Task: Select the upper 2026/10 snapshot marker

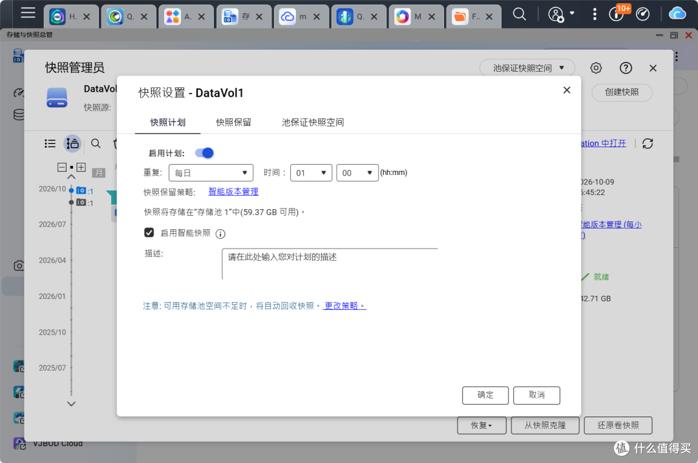Action: [x=81, y=190]
